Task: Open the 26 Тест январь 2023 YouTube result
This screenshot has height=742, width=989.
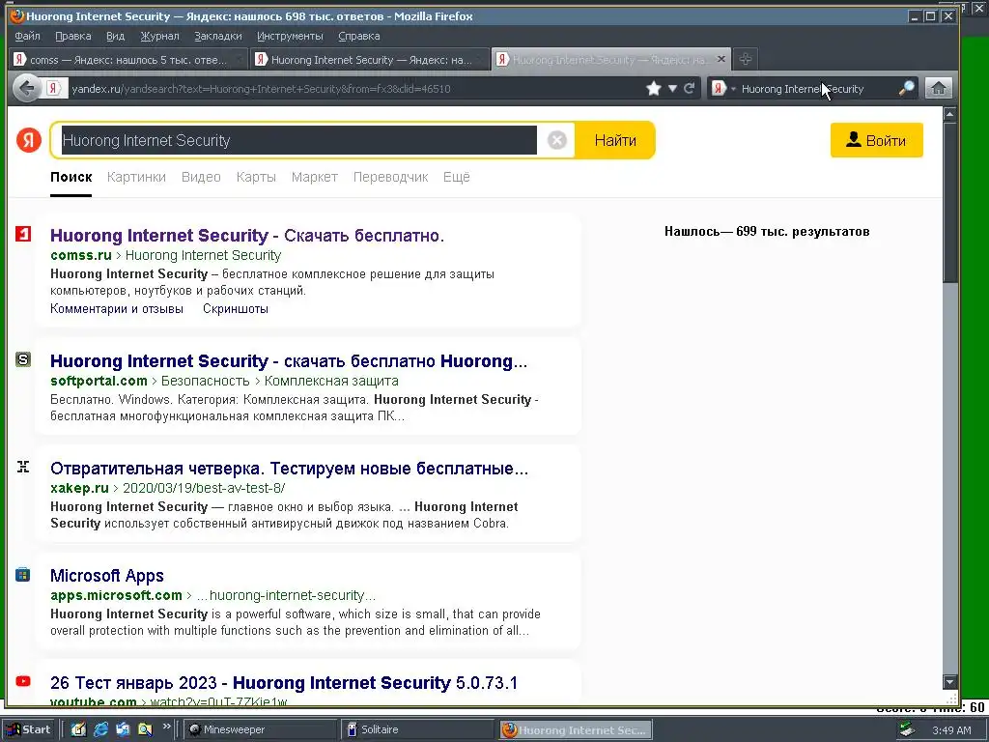Action: tap(284, 683)
